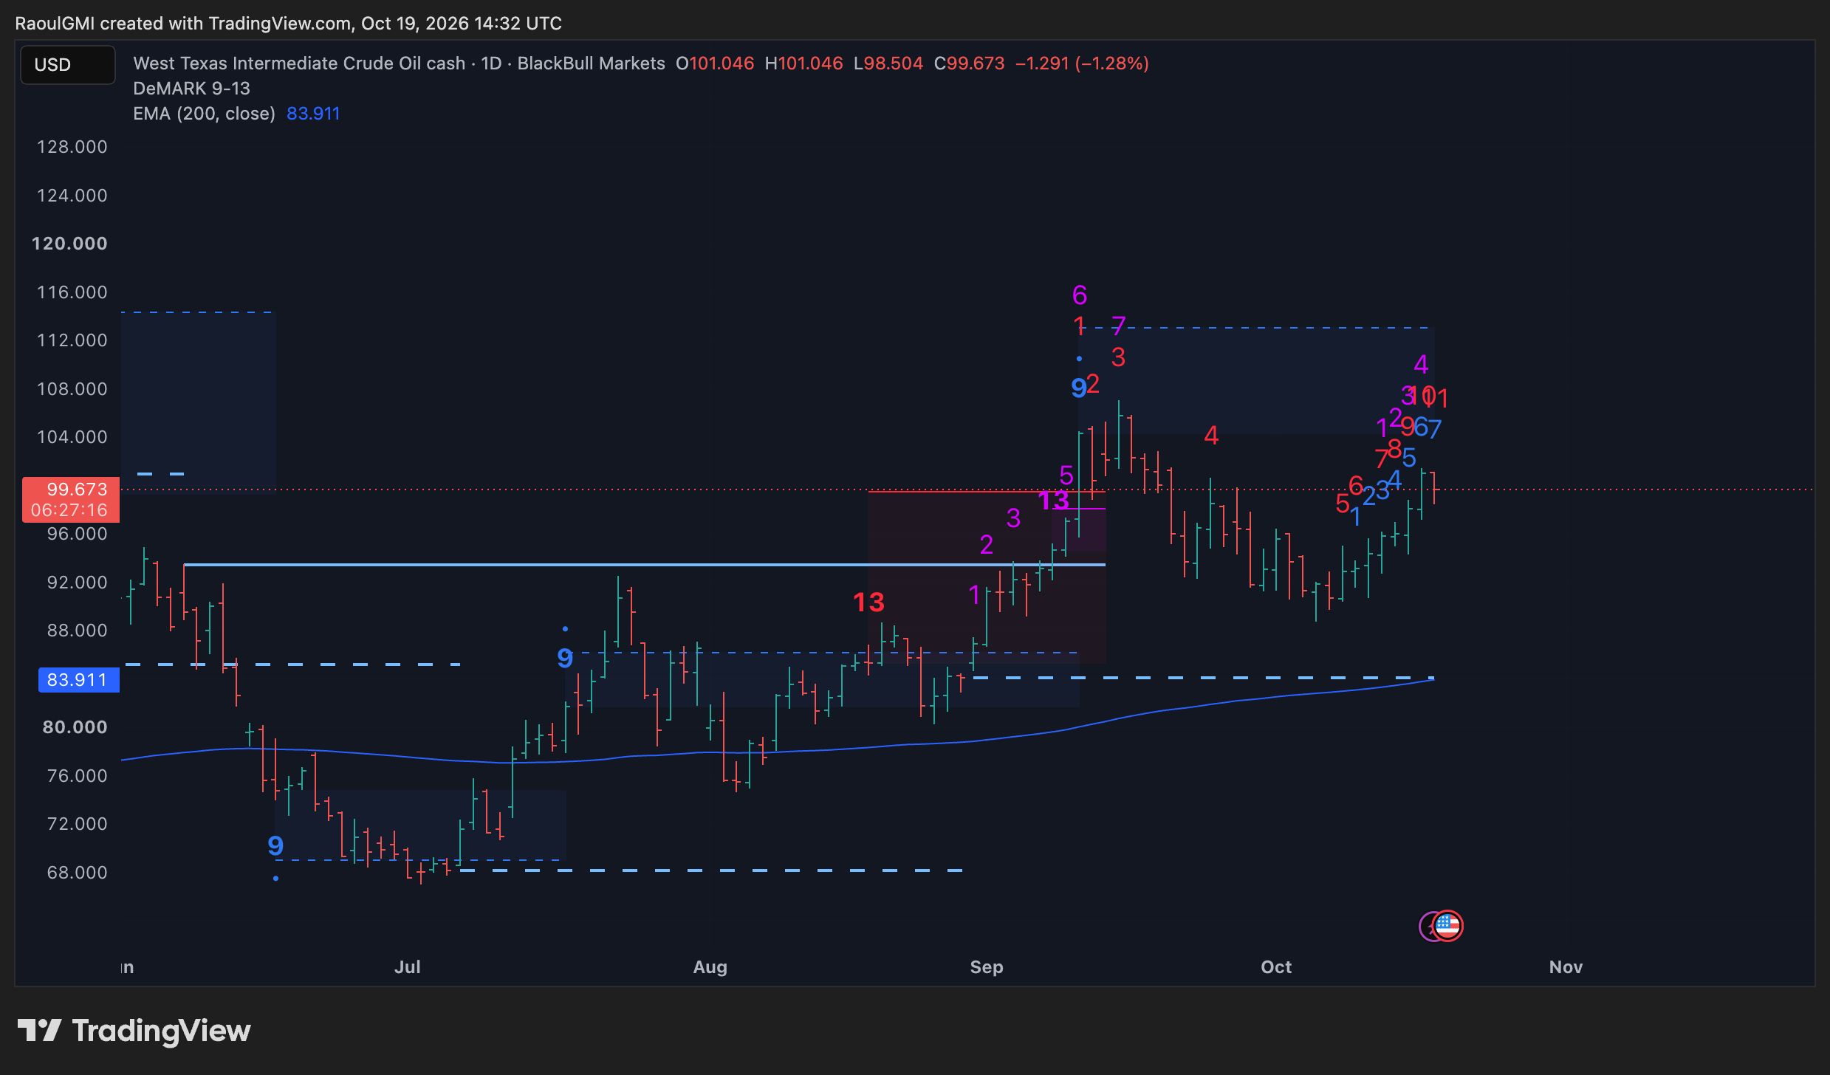Click the blue EMA value 83.911 in legend
1830x1075 pixels.
pyautogui.click(x=313, y=114)
